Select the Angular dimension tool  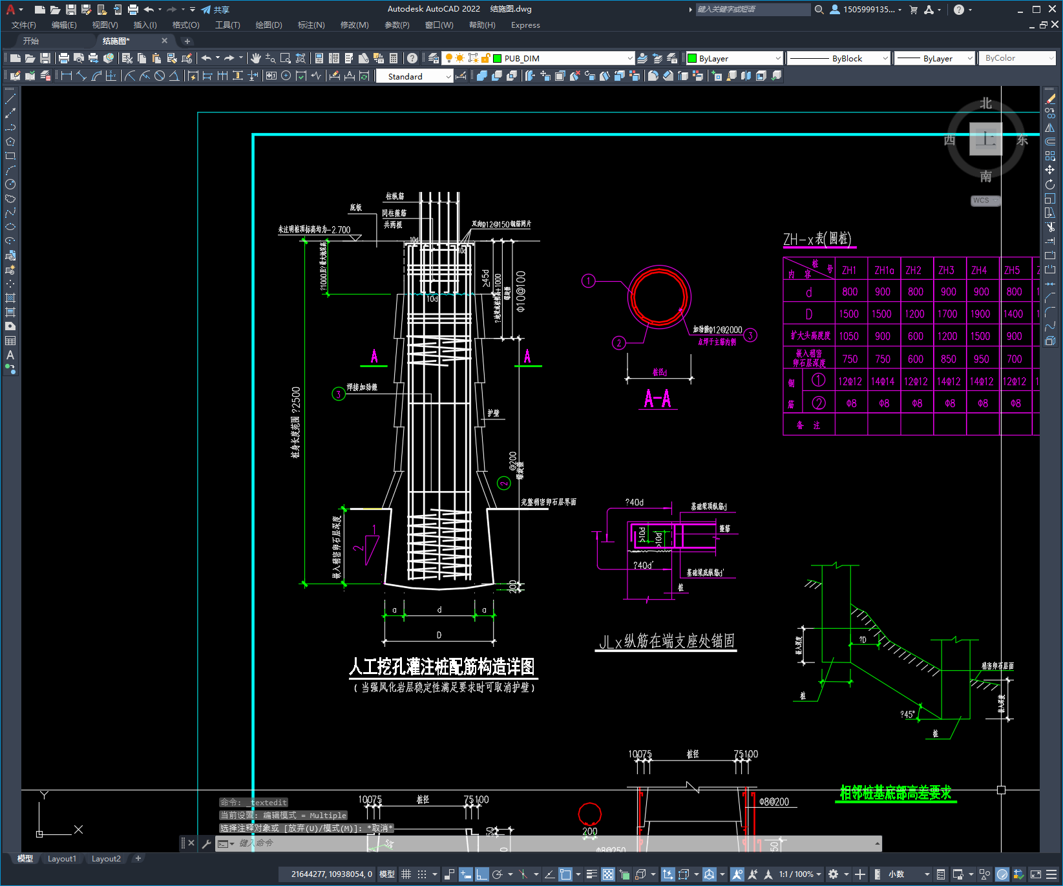point(174,76)
